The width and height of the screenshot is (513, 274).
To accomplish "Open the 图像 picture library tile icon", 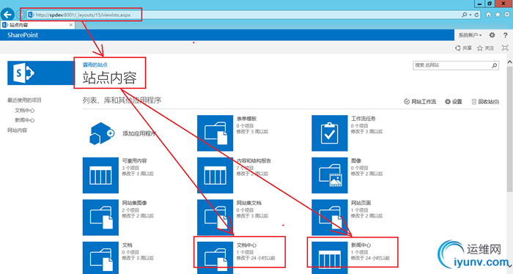I will point(330,175).
